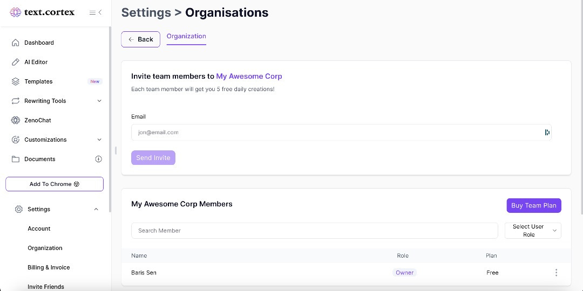Screen dimensions: 583x291
Task: Click the ZenoChat brain icon
Action: coord(15,120)
